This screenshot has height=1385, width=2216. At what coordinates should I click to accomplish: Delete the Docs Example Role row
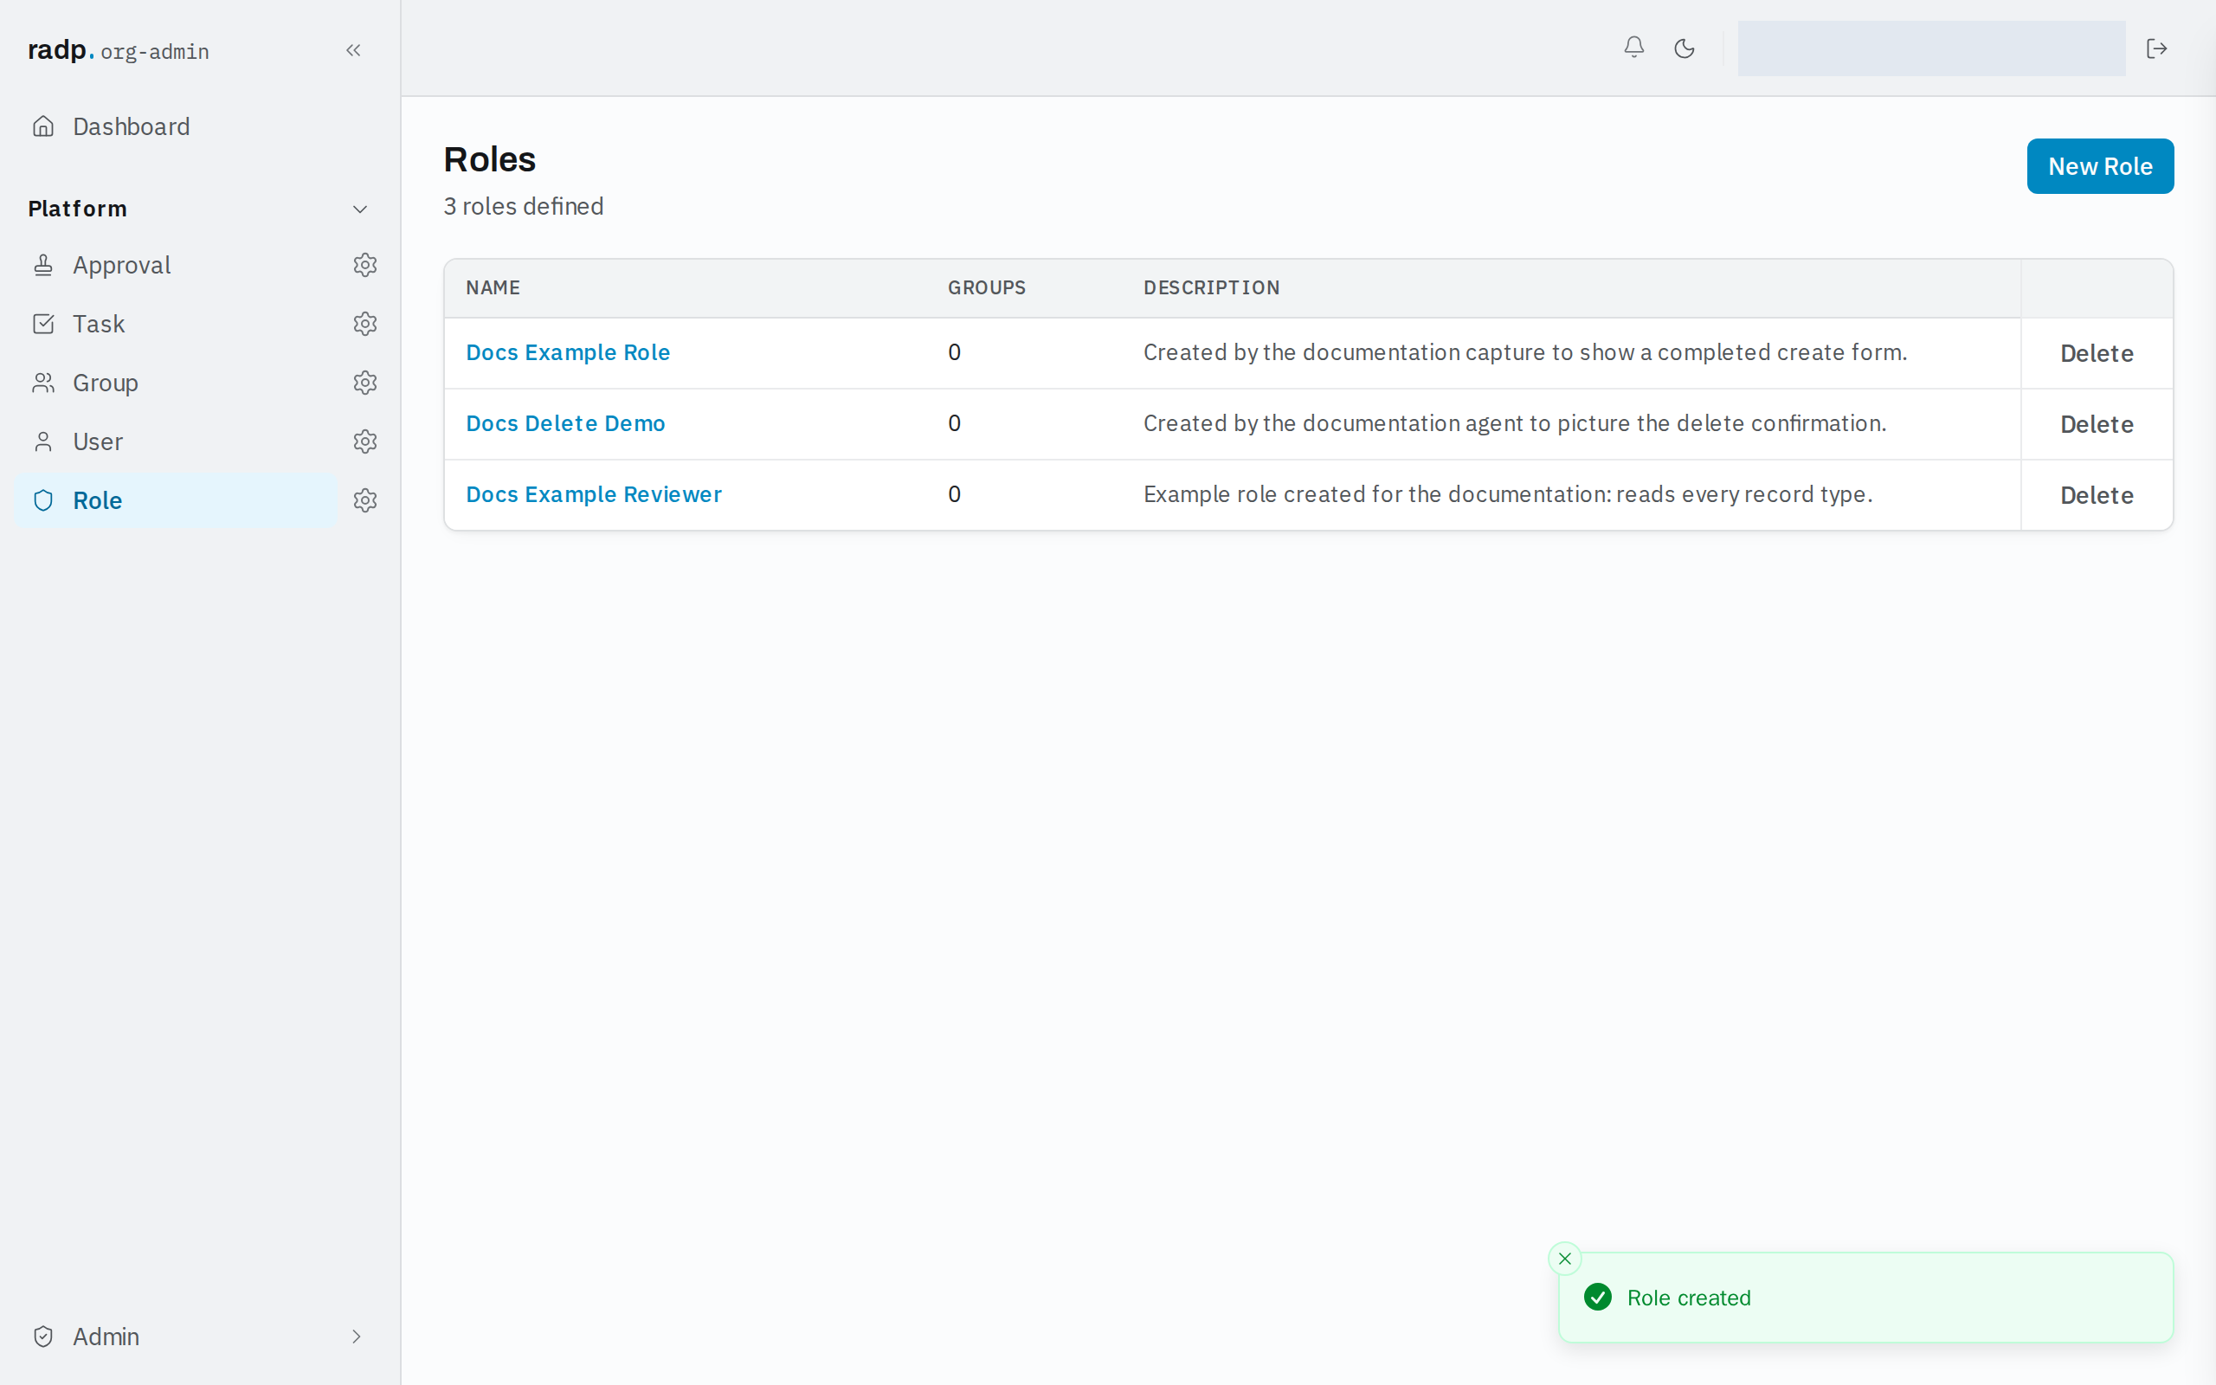(x=2096, y=353)
